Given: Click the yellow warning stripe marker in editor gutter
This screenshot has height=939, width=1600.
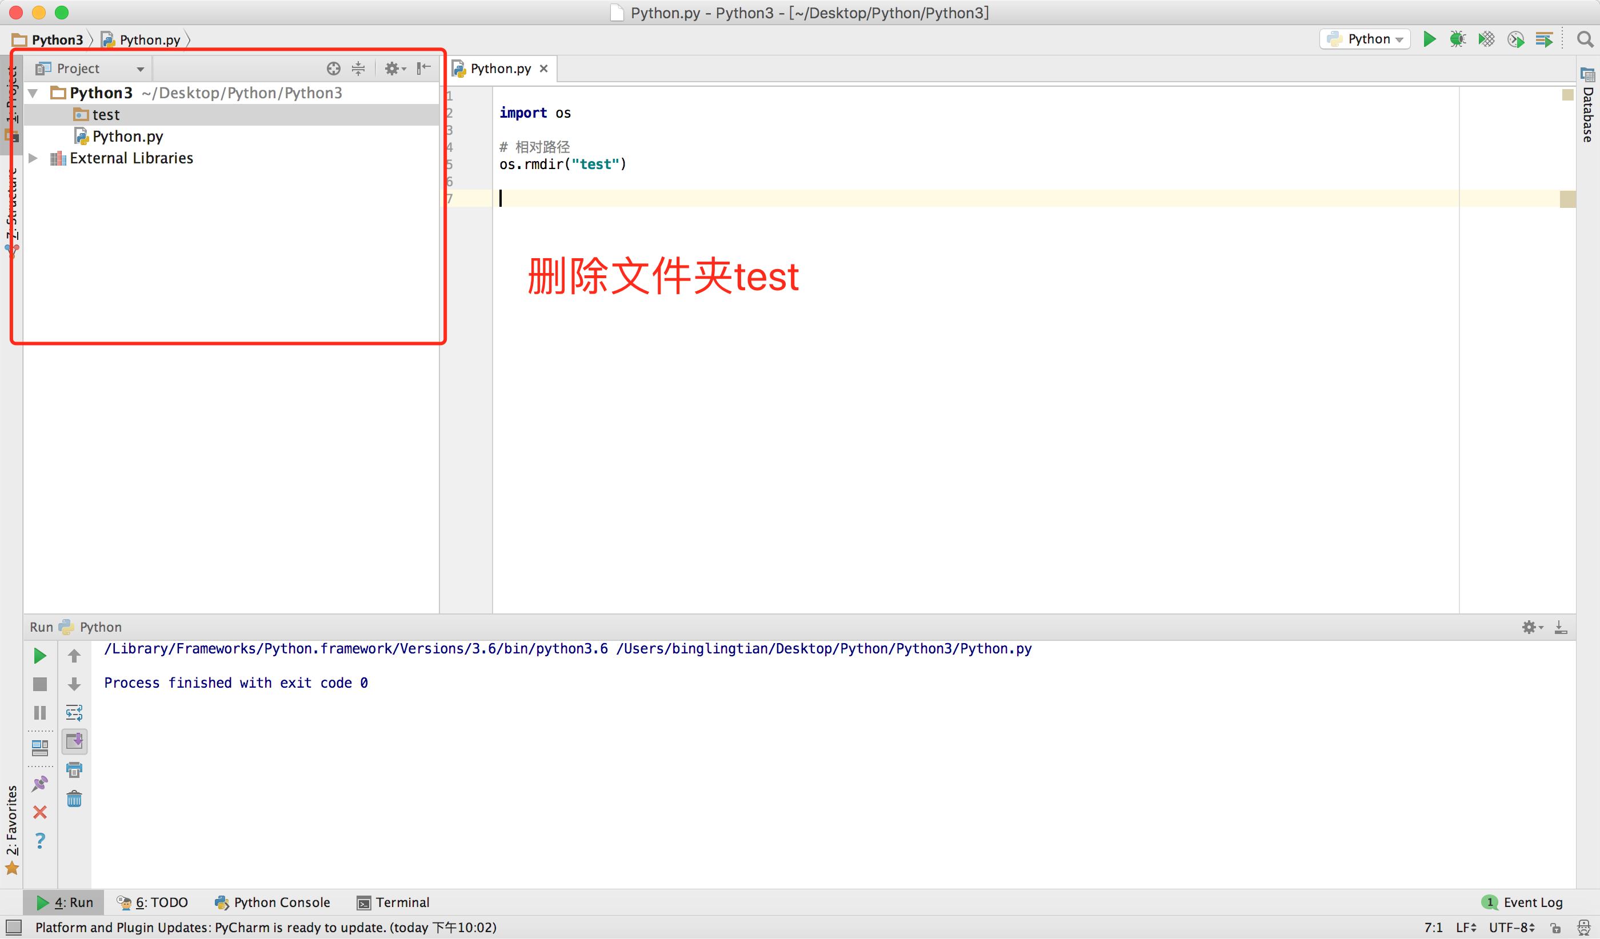Looking at the screenshot, I should (x=1567, y=199).
